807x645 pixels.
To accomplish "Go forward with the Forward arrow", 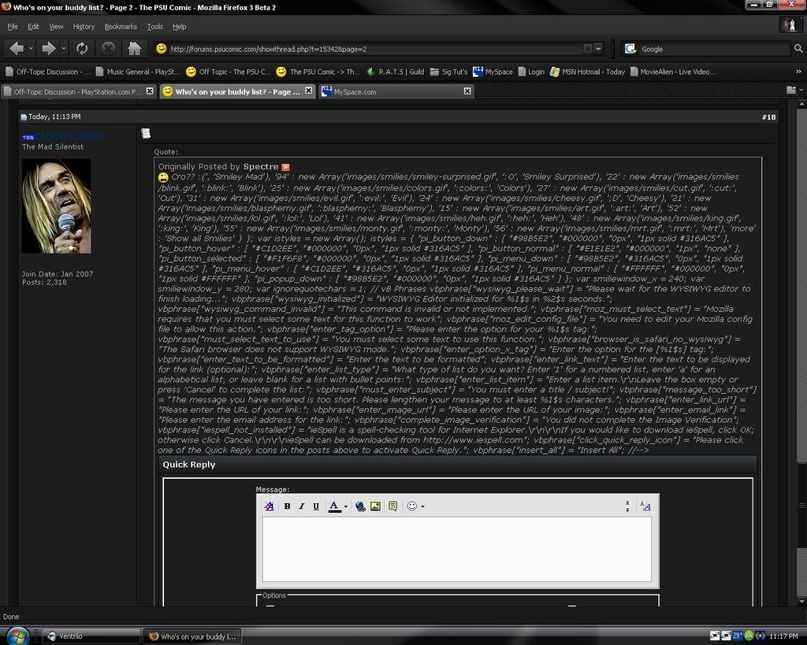I will (48, 49).
